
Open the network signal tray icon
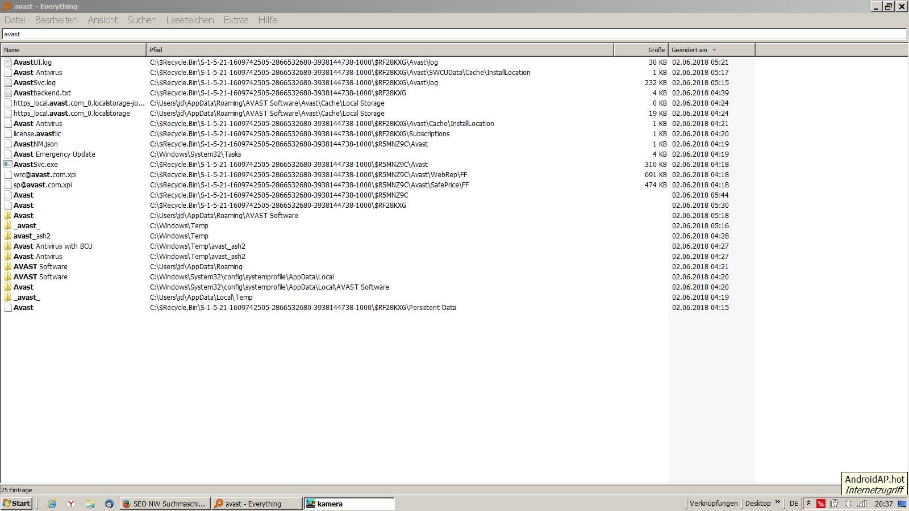tap(862, 504)
